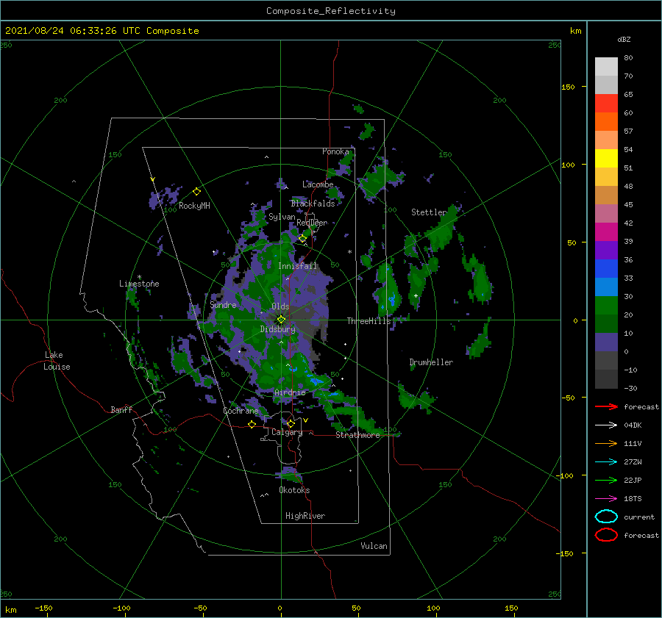The height and width of the screenshot is (618, 662).
Task: Click the Stettler town label
Action: tap(429, 212)
